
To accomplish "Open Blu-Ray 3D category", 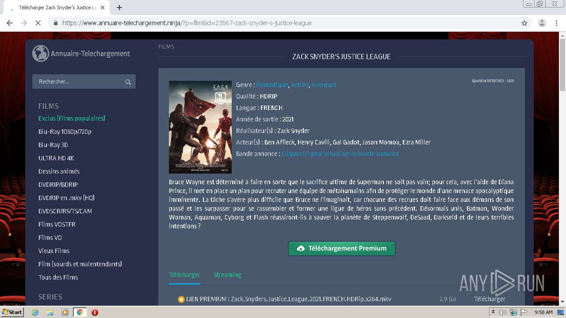I will coord(53,145).
